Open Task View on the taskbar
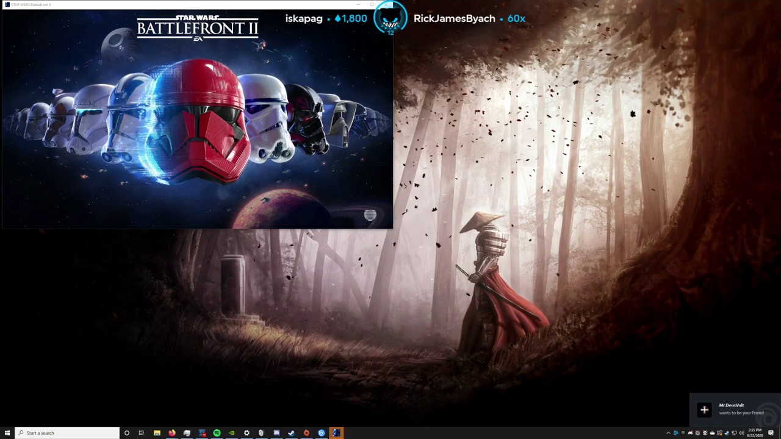Screen dimensions: 781x439 (x=142, y=433)
